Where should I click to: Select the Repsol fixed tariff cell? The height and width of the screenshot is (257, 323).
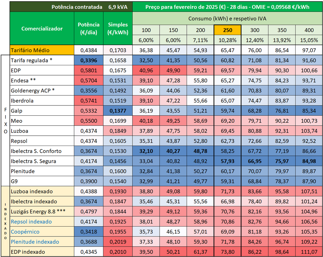click(42, 141)
